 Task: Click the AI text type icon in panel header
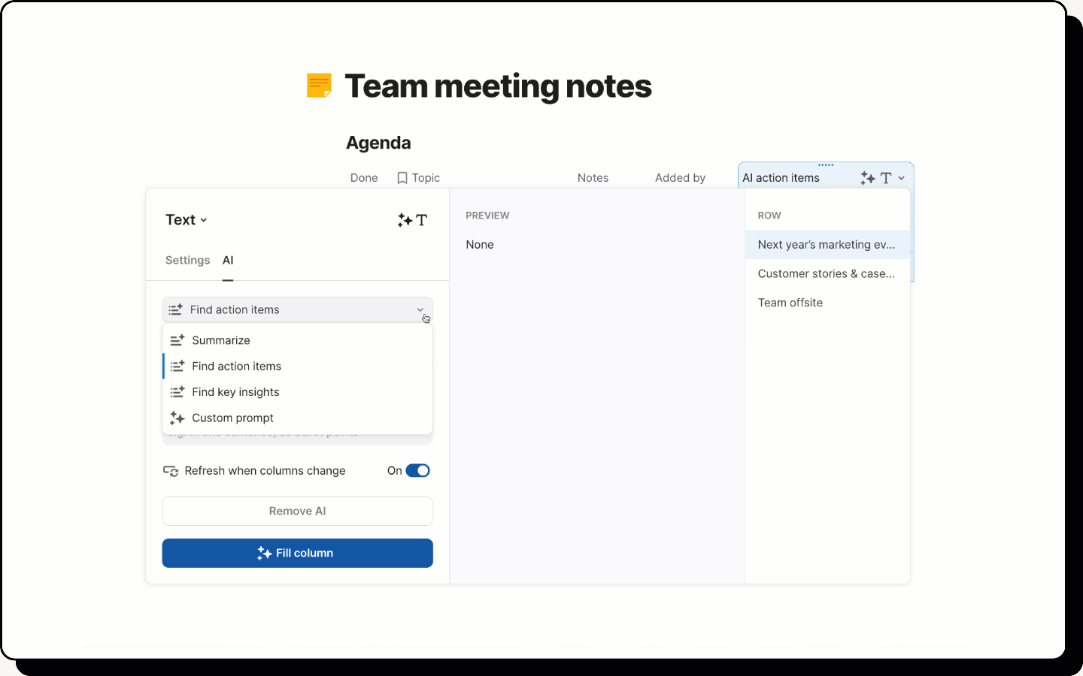click(412, 220)
